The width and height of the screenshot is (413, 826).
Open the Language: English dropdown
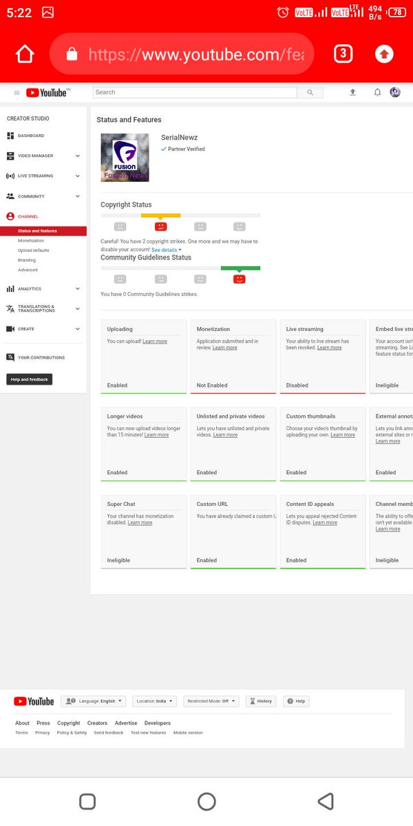coord(93,701)
